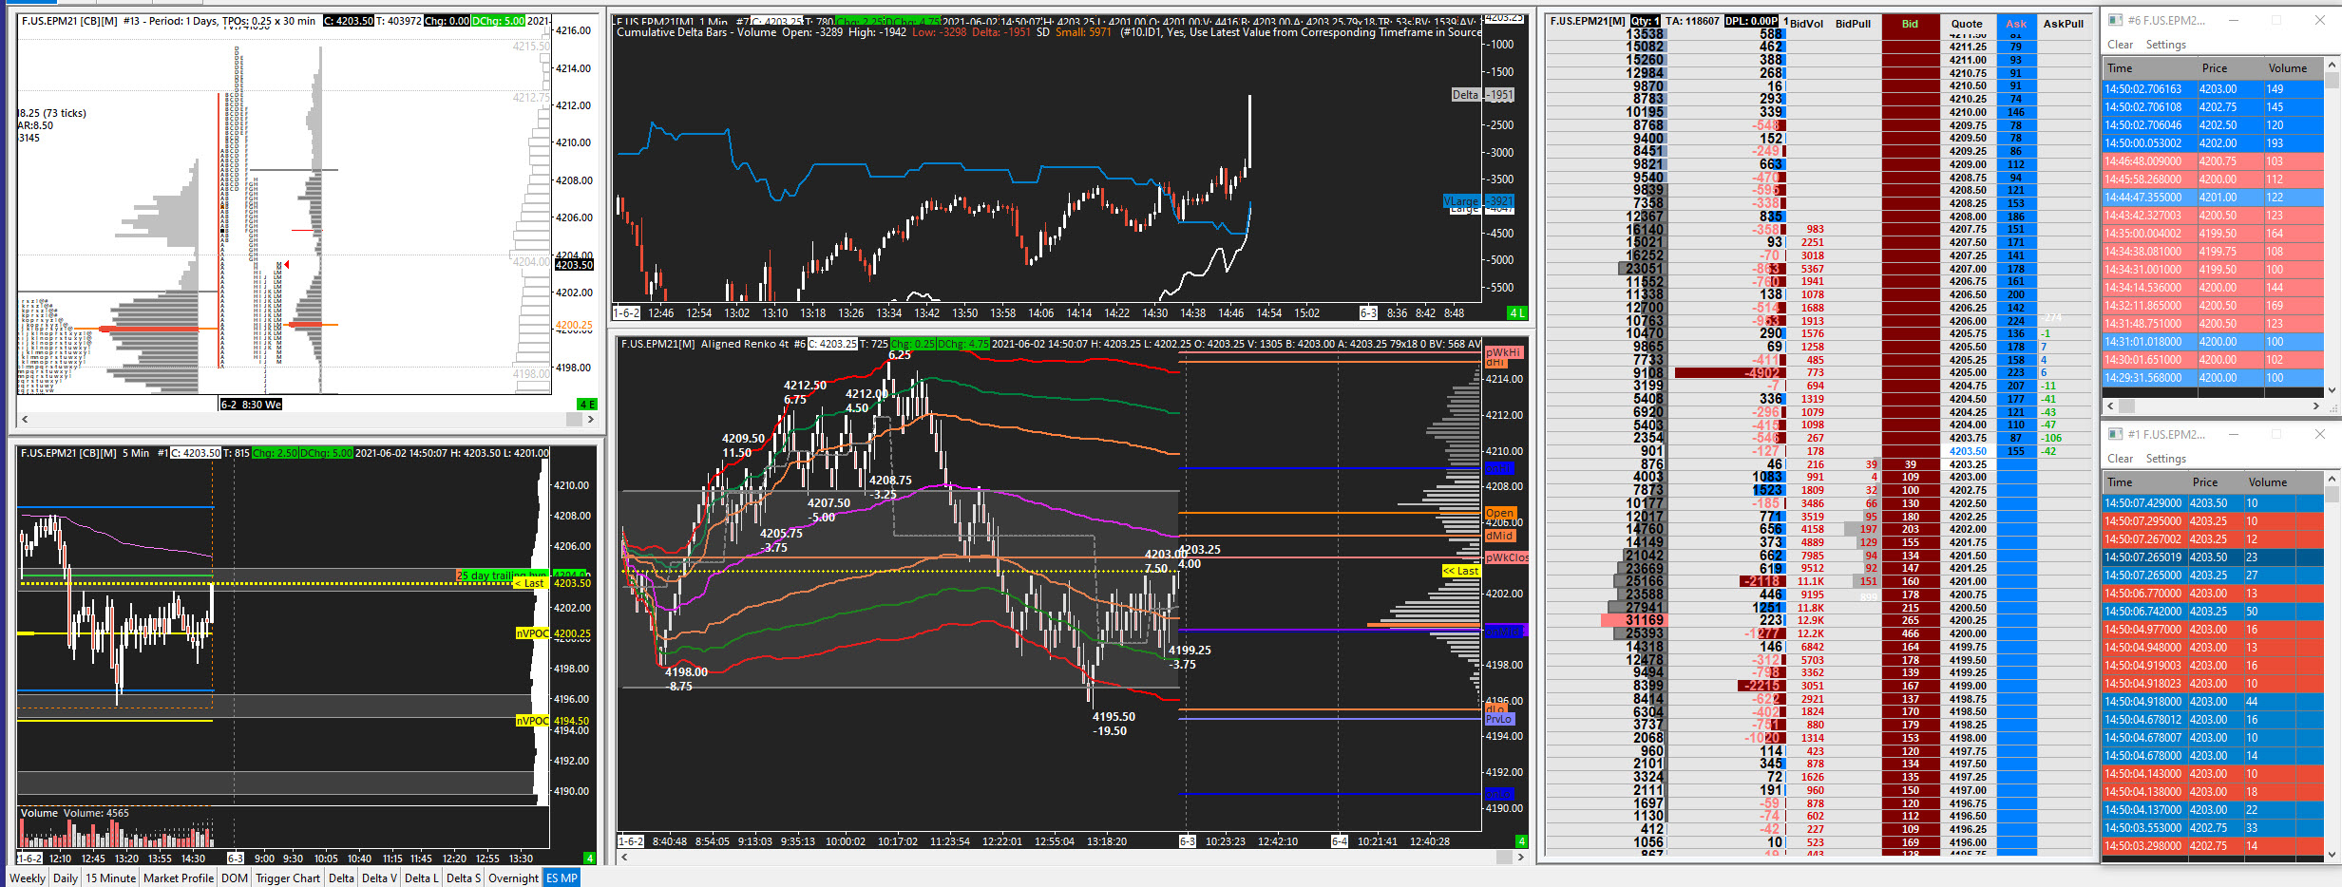2342x887 pixels.
Task: Switch to the Delta L tab
Action: pyautogui.click(x=422, y=878)
